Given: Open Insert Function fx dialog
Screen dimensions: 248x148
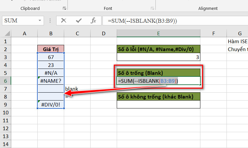Looking at the screenshot, I should tap(93, 20).
